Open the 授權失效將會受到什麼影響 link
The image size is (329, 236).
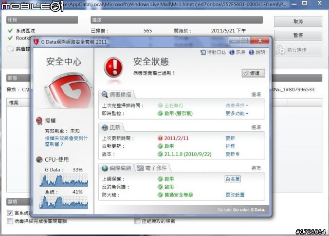tap(66, 141)
